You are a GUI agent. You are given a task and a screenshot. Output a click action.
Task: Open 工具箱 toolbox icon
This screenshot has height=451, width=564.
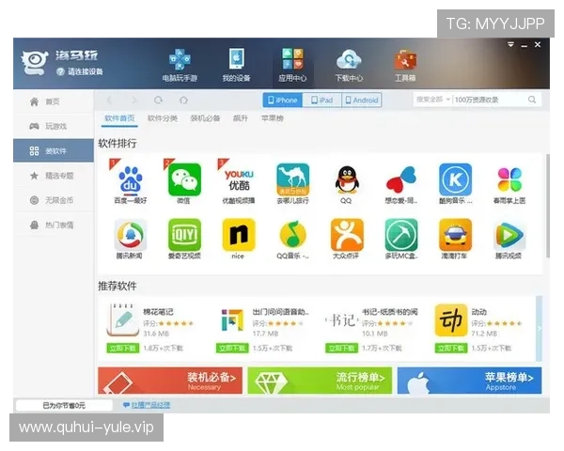coord(405,65)
